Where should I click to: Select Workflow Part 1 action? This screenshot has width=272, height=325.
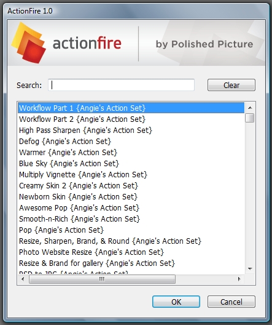pos(131,108)
